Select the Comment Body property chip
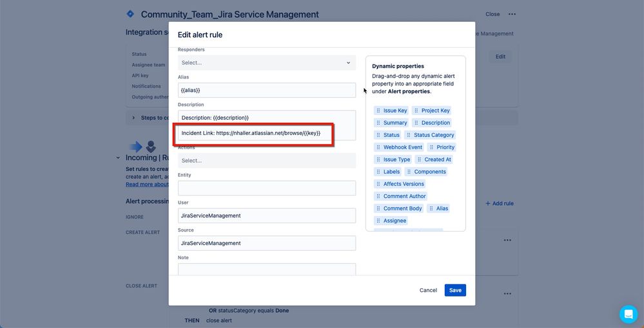Image resolution: width=644 pixels, height=328 pixels. coord(399,208)
